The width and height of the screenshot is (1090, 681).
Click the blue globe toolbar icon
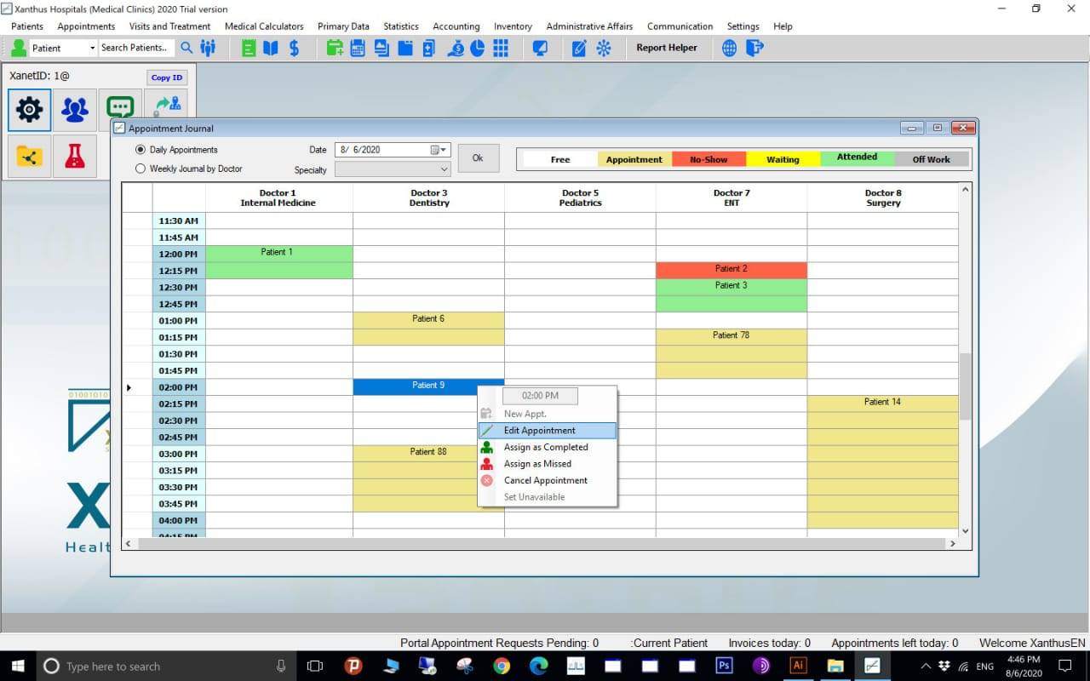coord(729,48)
